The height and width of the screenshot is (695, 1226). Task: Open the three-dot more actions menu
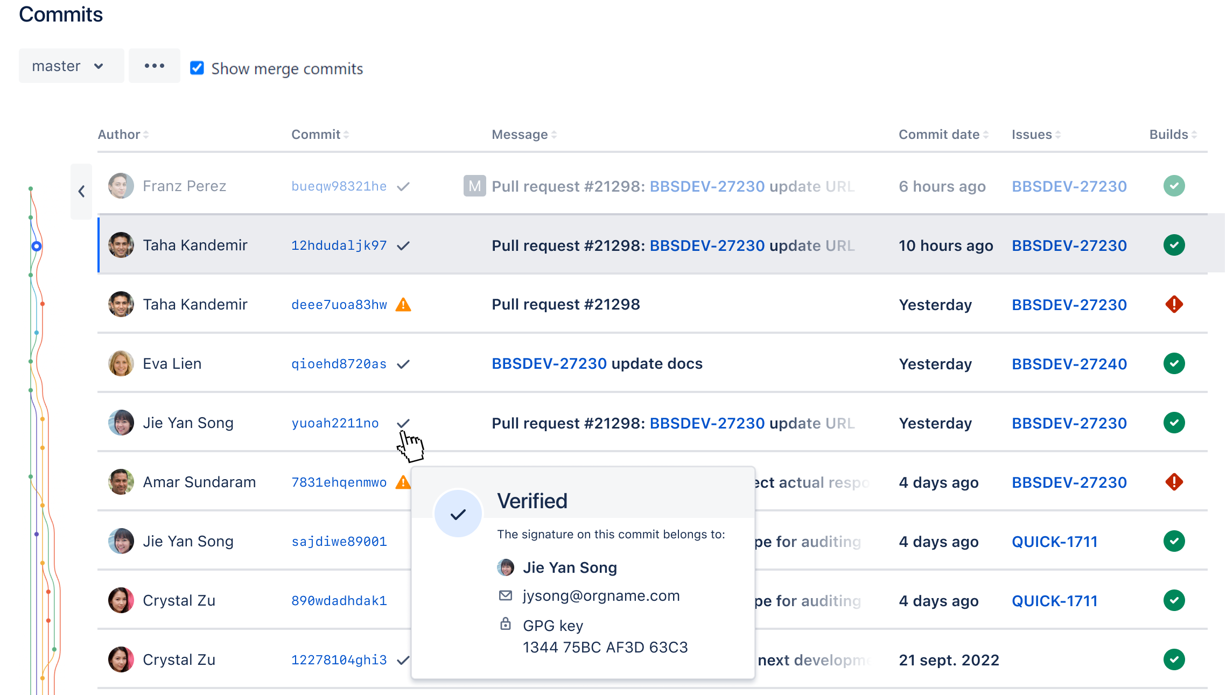[x=155, y=66]
